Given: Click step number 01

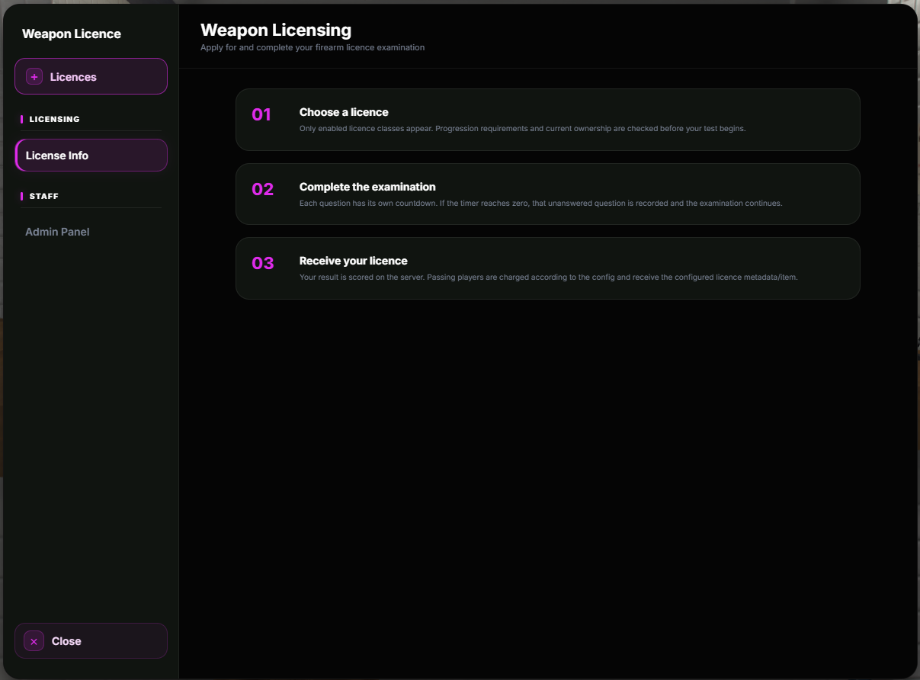Looking at the screenshot, I should click(x=261, y=115).
